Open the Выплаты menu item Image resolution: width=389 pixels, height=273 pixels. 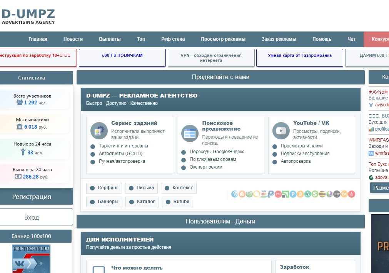(110, 39)
